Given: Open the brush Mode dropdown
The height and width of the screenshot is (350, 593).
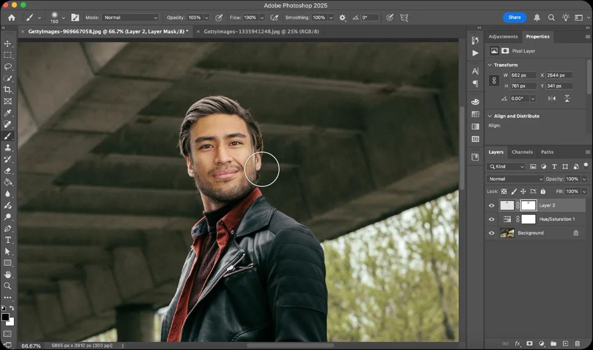Looking at the screenshot, I should [x=130, y=18].
